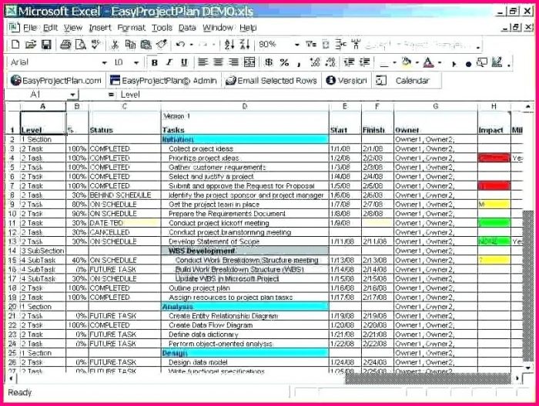
Task: Open the font name dropdown
Action: coord(105,63)
